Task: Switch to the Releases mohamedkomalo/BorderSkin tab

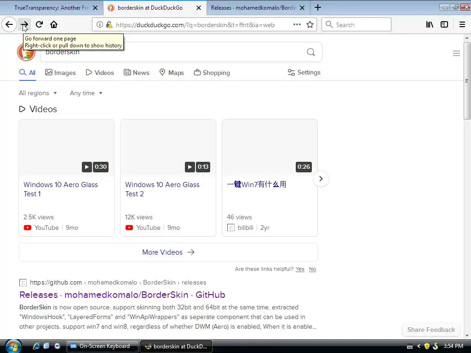Action: [x=253, y=8]
